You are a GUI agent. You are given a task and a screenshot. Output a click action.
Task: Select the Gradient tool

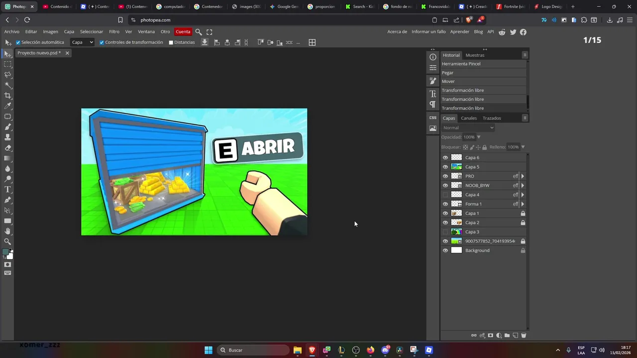(7, 158)
